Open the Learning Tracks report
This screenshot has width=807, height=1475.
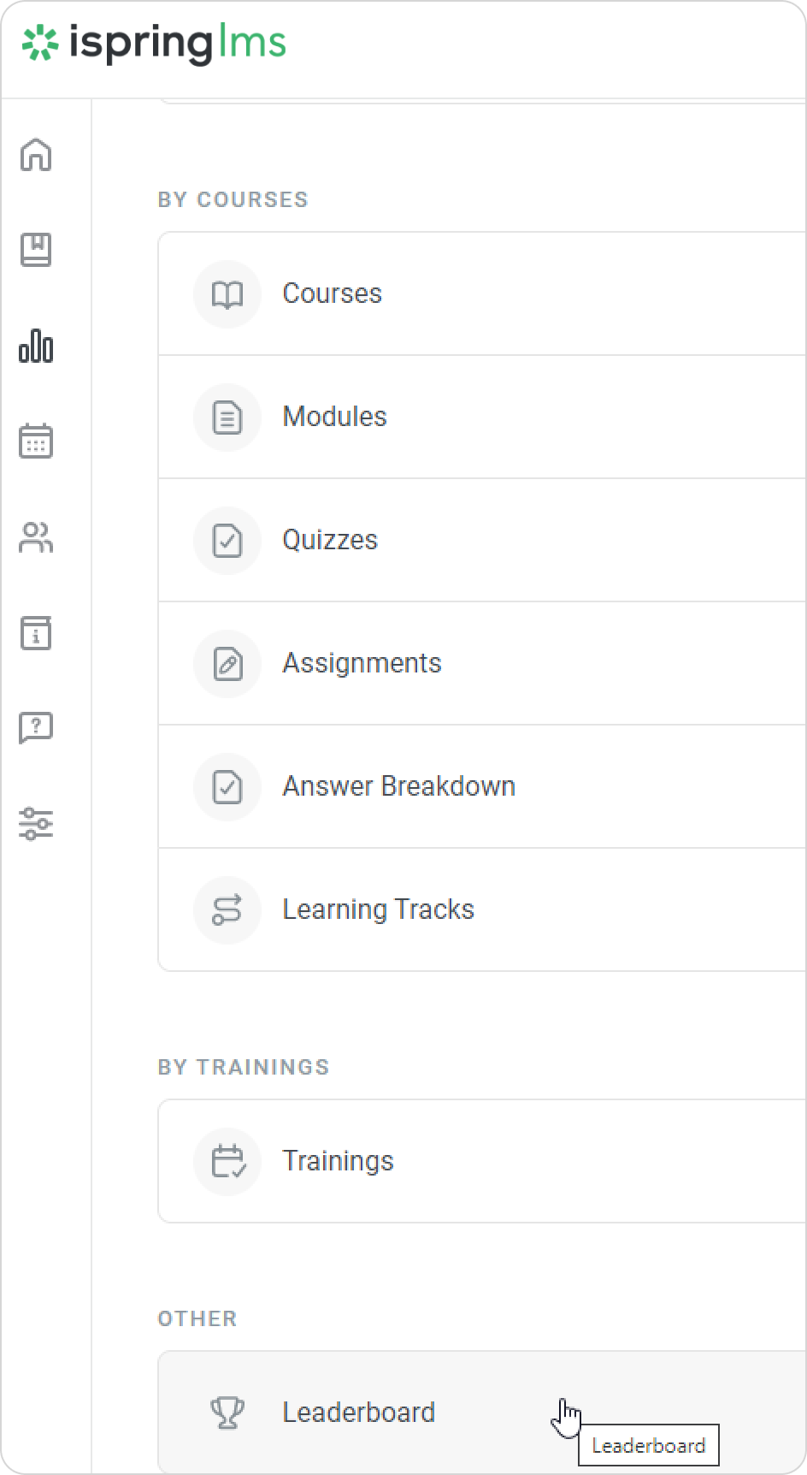379,909
